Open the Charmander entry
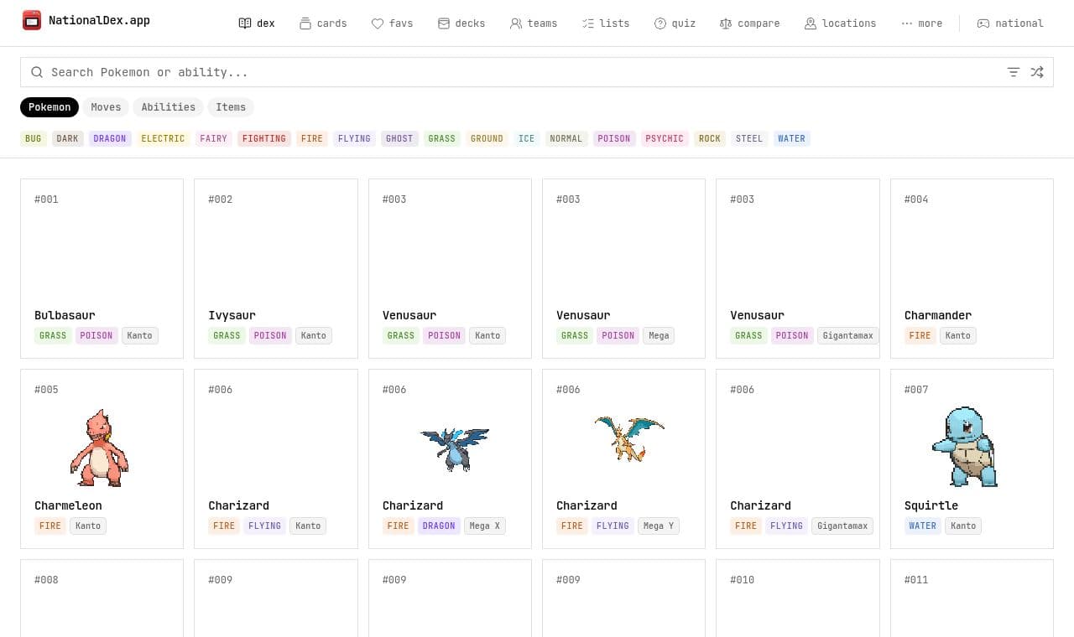Image resolution: width=1074 pixels, height=637 pixels. 972,268
